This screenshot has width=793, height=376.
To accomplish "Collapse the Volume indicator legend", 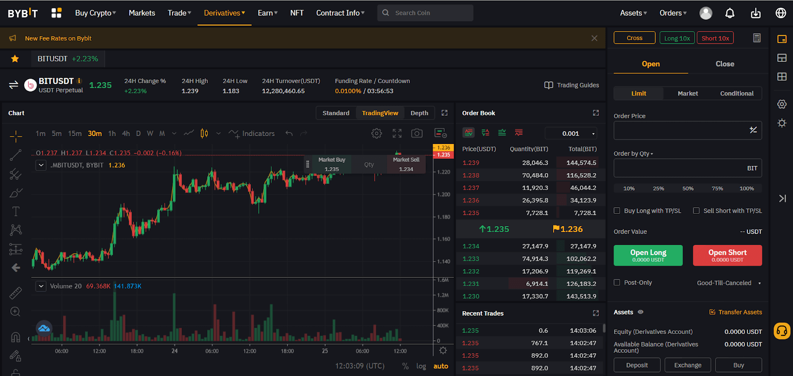I will 41,286.
